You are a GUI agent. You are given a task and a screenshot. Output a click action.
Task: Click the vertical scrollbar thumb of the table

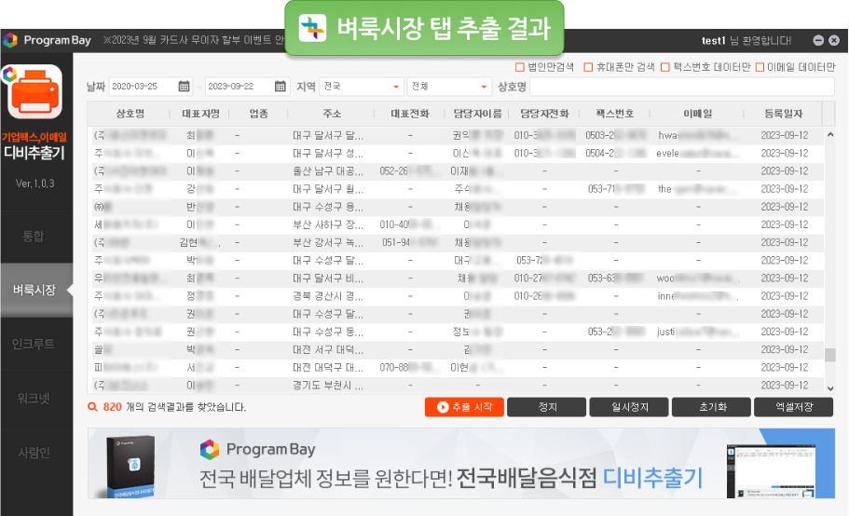830,355
